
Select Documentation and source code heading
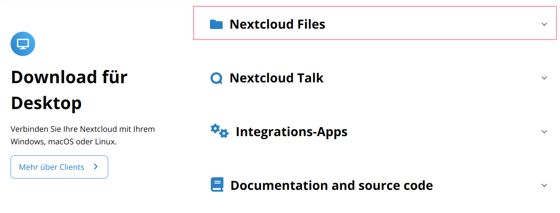(x=332, y=185)
